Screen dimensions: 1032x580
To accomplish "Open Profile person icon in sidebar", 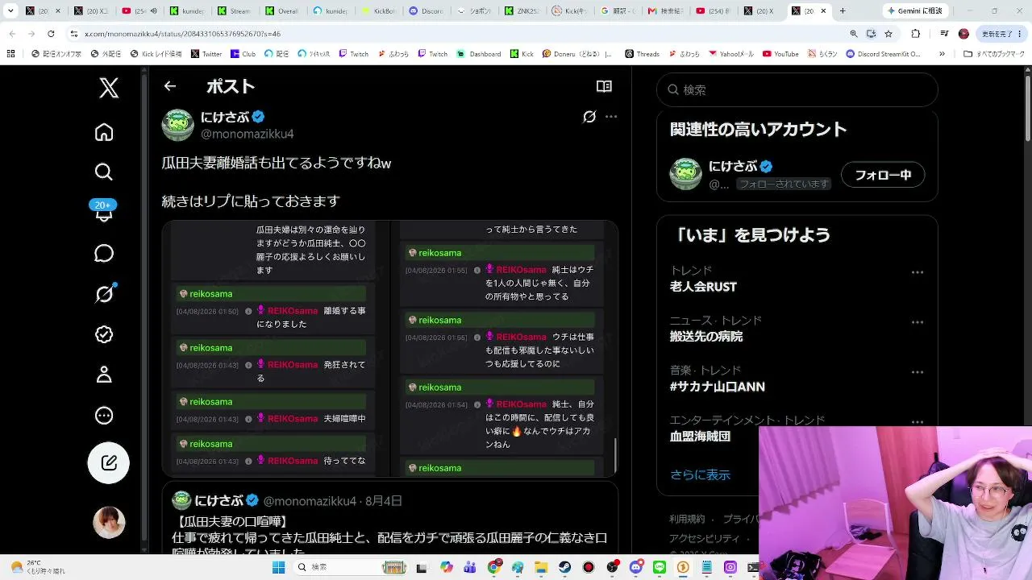I will coord(104,375).
